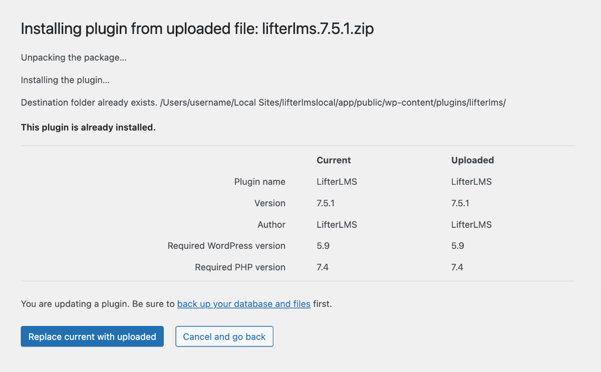
Task: Select the Destination folder already exists path line
Action: pos(263,103)
